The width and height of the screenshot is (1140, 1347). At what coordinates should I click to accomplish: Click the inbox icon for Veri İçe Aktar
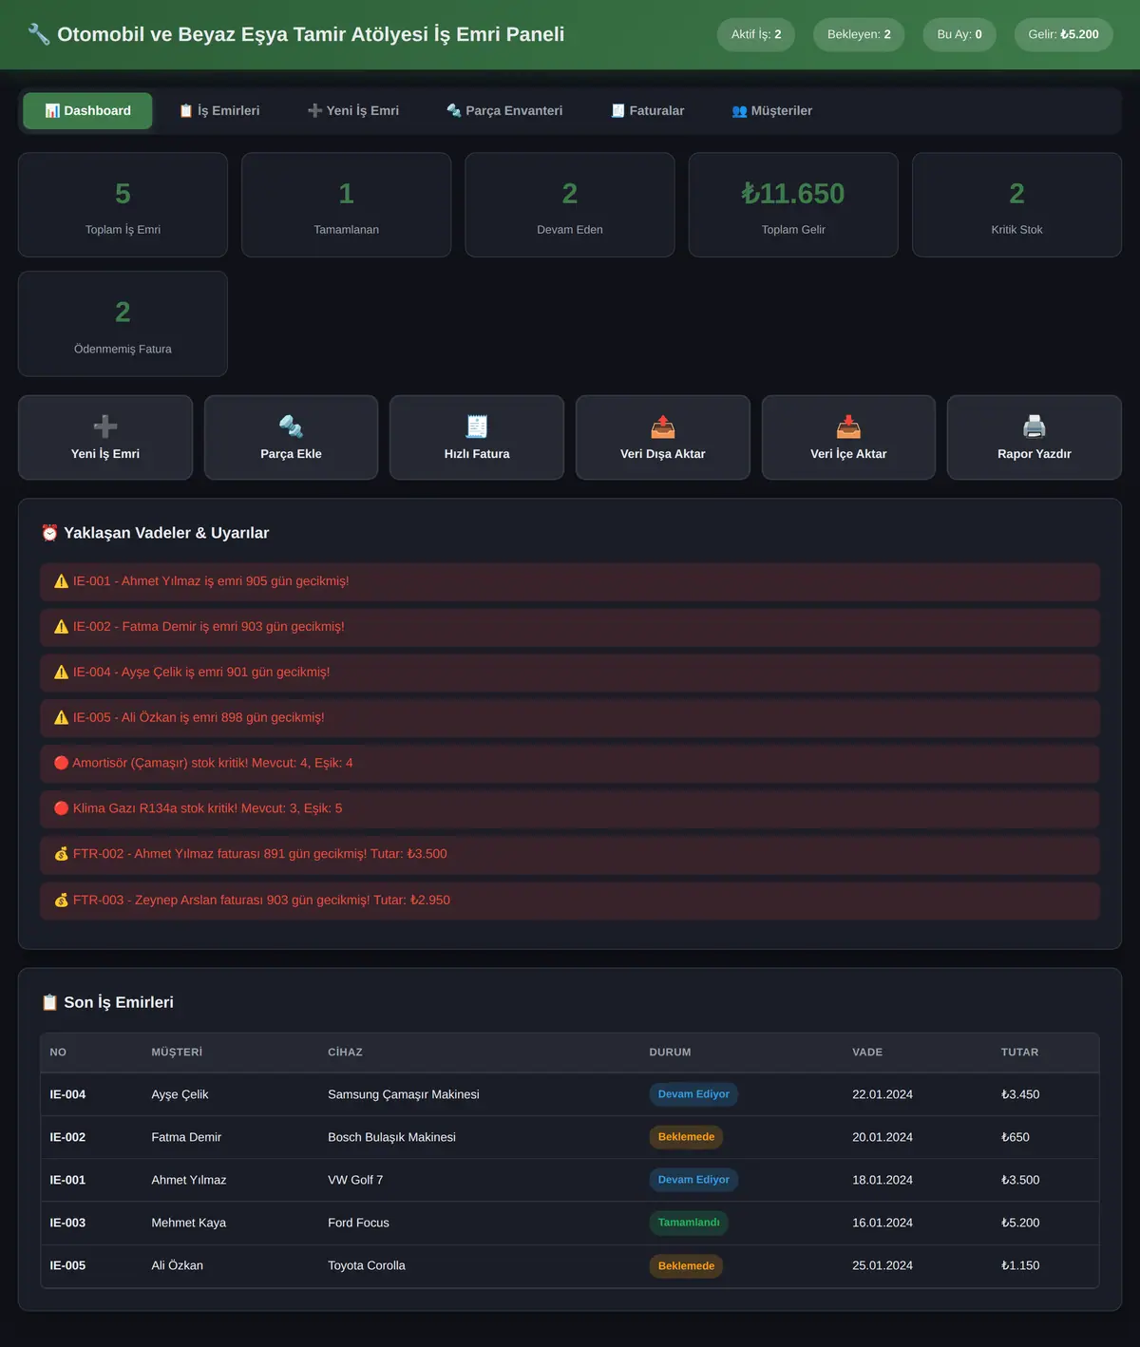click(x=848, y=426)
